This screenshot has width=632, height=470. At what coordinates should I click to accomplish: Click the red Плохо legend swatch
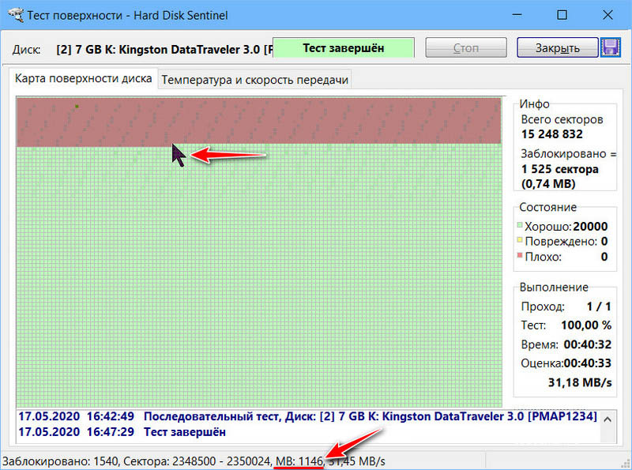pos(520,255)
